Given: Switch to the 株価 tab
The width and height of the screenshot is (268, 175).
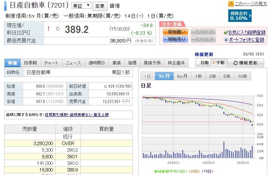Looking at the screenshot, I should [x=13, y=63].
